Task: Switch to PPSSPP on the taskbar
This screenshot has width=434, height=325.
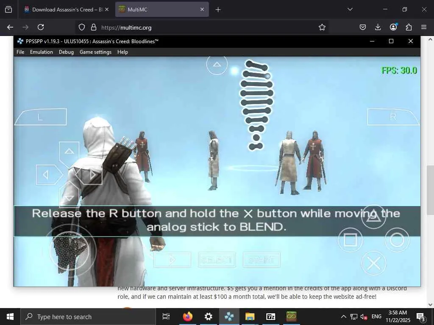Action: (229, 317)
